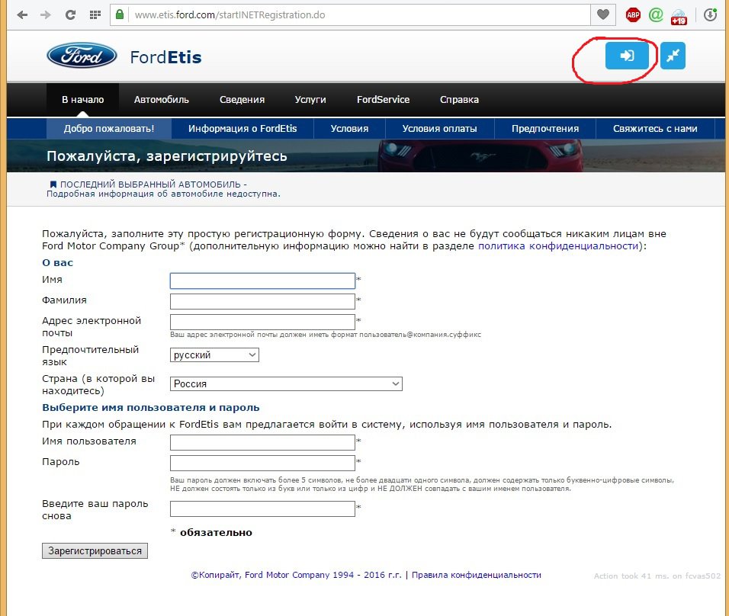
Task: Open the speed dial grid icon
Action: click(x=95, y=15)
